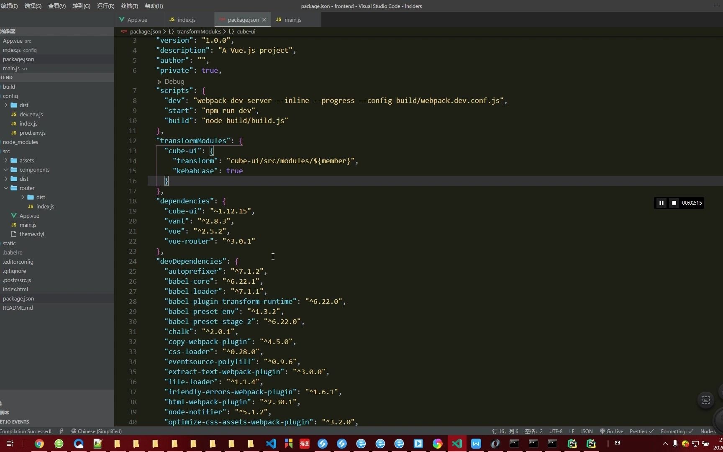The height and width of the screenshot is (452, 723).
Task: Click the transformModules breadcrumb
Action: coord(199,31)
